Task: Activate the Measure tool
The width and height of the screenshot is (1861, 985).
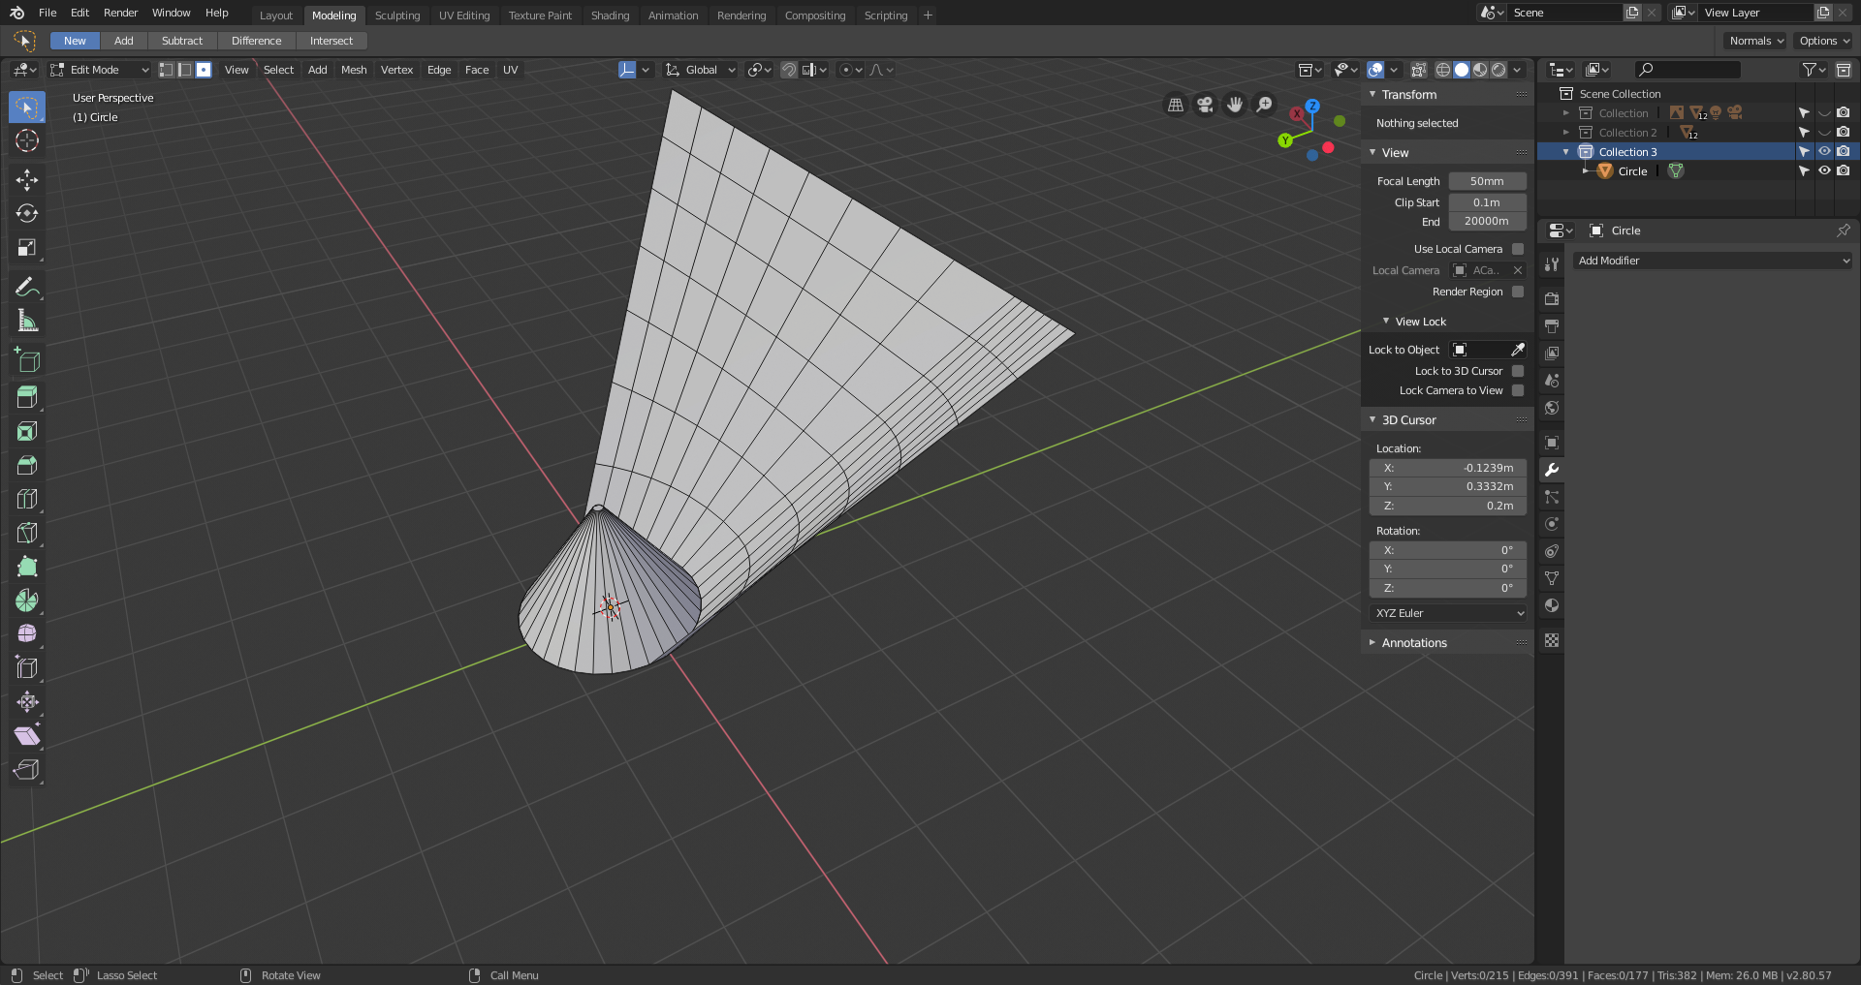Action: tap(27, 321)
